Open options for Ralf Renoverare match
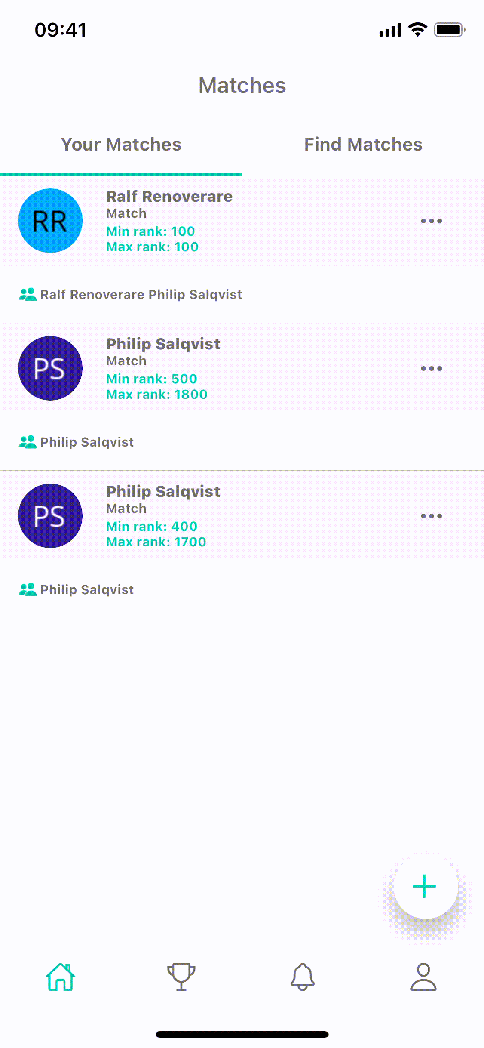This screenshot has width=484, height=1048. 432,221
